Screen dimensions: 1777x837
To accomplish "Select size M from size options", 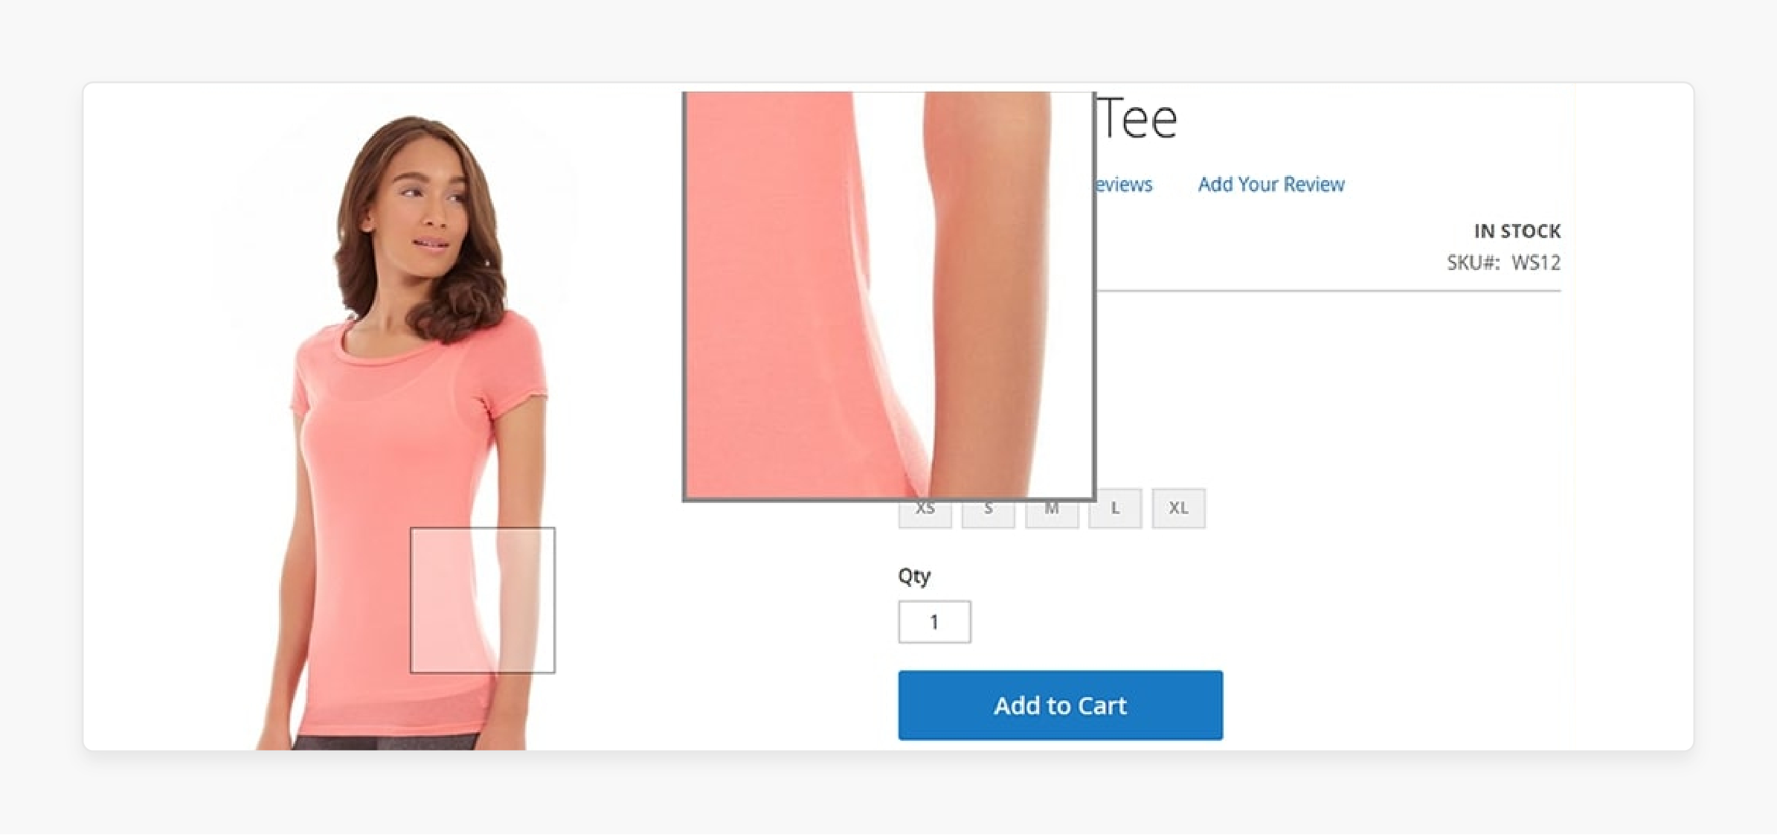I will tap(1053, 507).
